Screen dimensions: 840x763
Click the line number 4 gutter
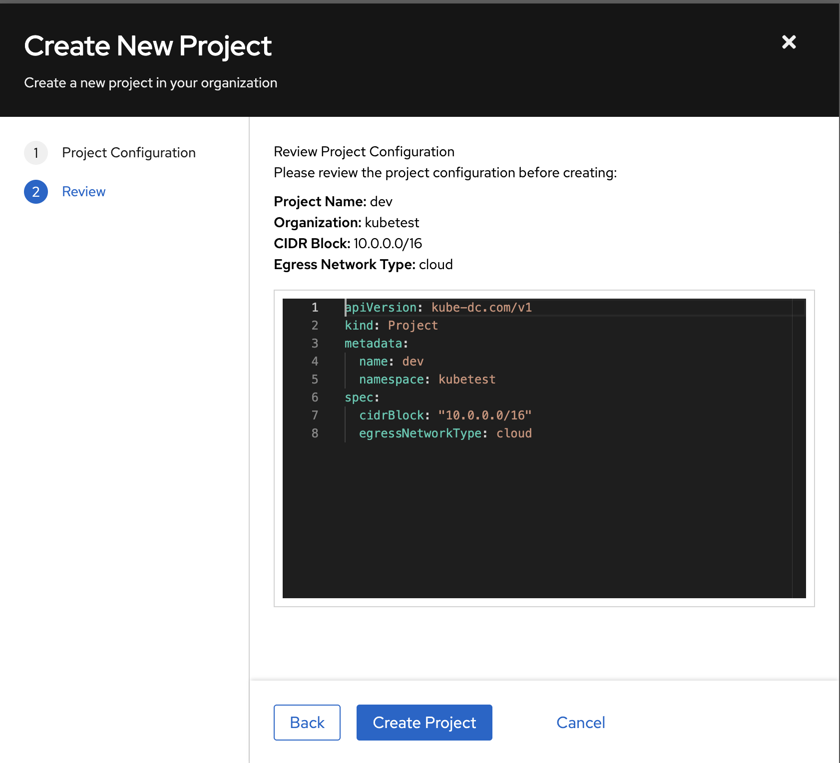tap(315, 361)
